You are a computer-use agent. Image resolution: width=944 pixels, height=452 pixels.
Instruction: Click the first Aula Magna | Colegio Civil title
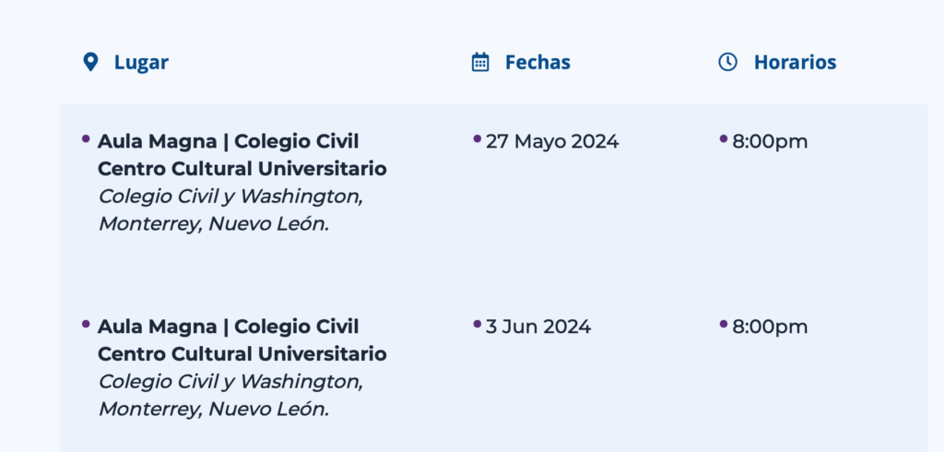pos(229,142)
